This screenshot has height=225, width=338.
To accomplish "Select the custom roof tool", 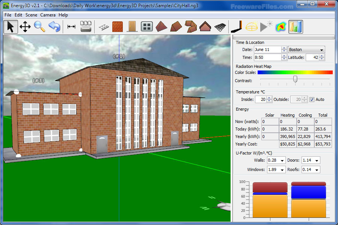I will tap(191, 27).
